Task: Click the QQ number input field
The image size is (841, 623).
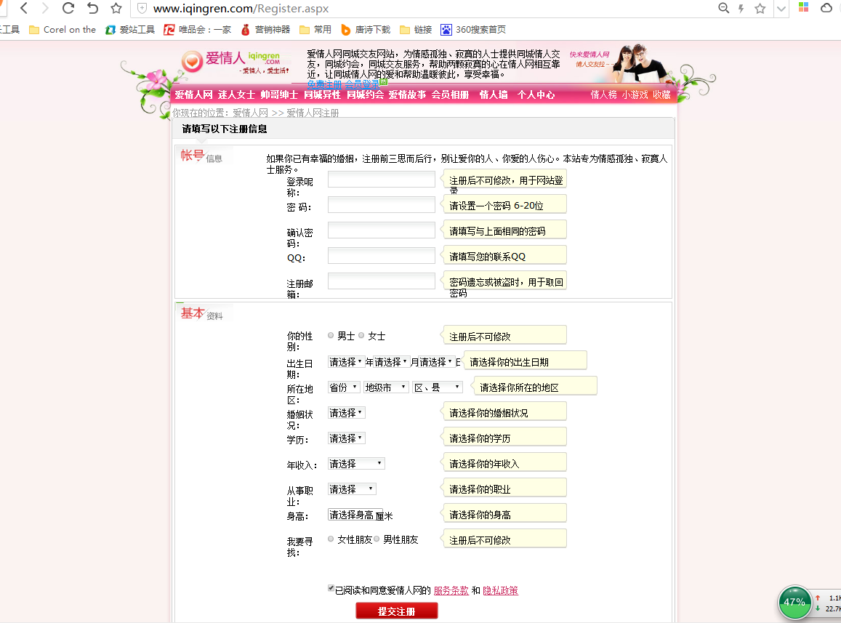Action: click(x=381, y=255)
